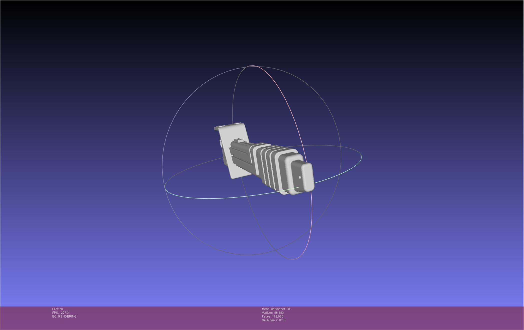Click the FOV: 60 readout
Screen dimensions: 524x330
tap(57, 309)
